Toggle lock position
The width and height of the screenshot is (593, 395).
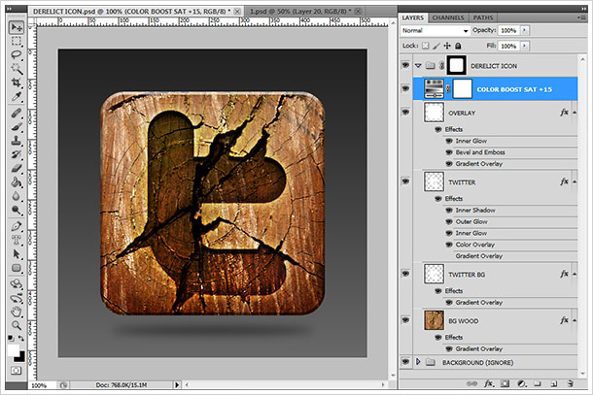(447, 46)
